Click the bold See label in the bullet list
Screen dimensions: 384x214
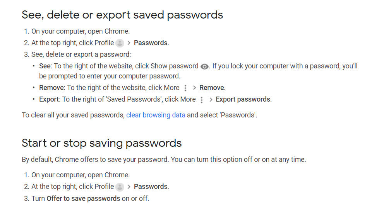45,66
